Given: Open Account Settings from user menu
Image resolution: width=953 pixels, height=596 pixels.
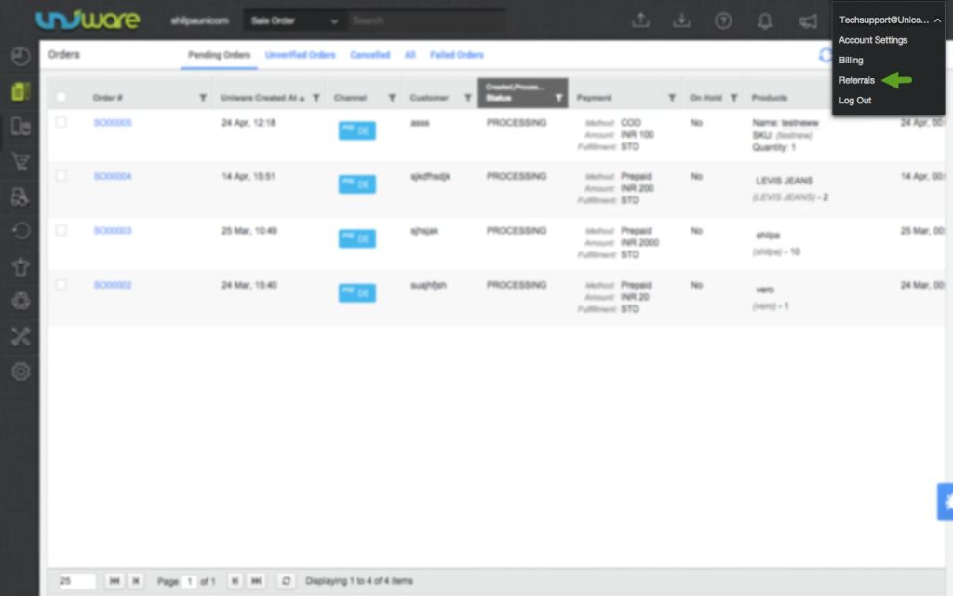Looking at the screenshot, I should tap(873, 40).
